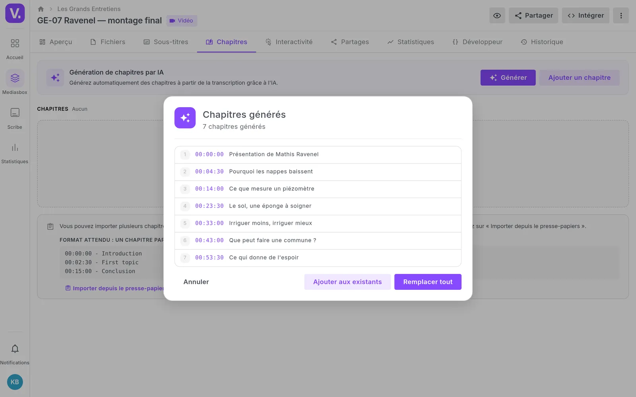Select chapter Pourquoi les nappes baissent
This screenshot has height=397, width=636.
(318, 172)
